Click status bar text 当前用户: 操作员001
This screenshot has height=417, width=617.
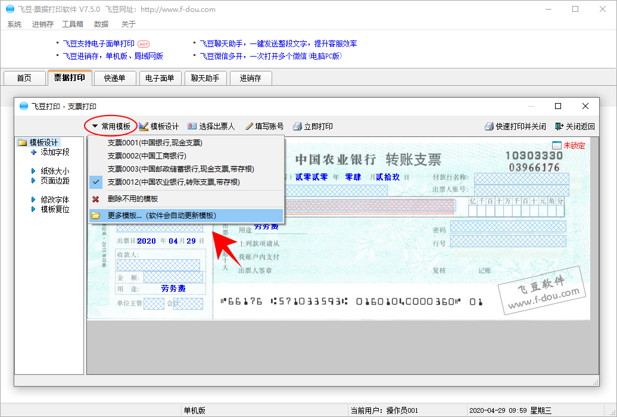click(384, 410)
